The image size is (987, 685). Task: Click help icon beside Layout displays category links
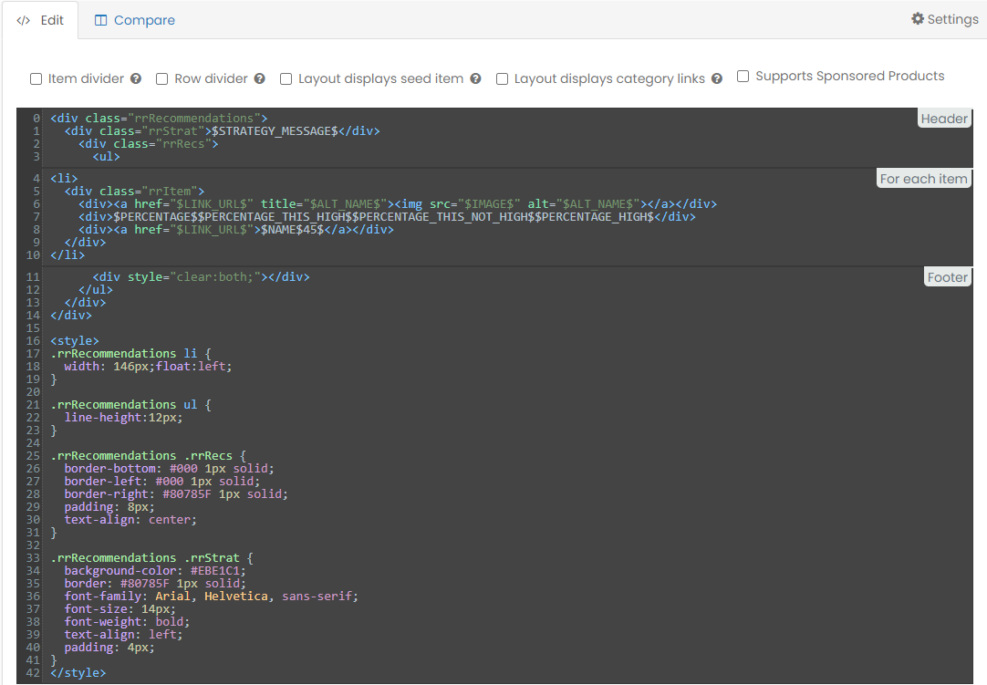[x=716, y=78]
